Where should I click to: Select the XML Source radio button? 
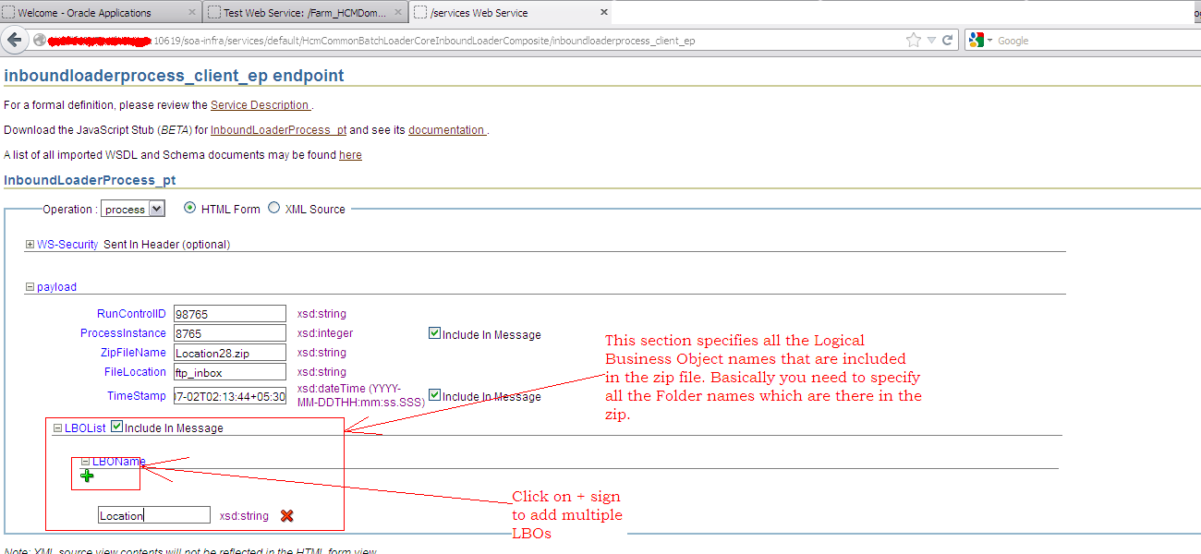273,208
